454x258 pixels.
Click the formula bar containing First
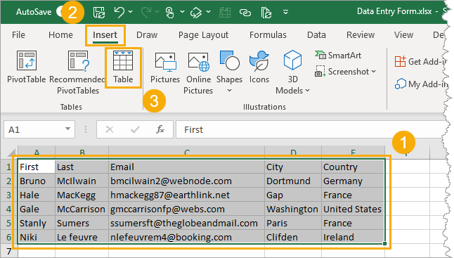310,129
